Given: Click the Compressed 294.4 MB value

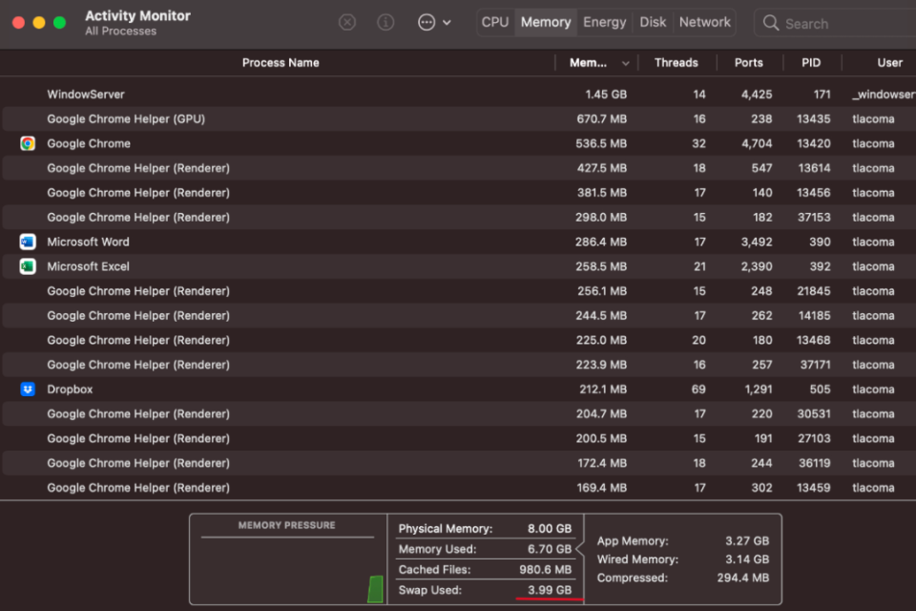Looking at the screenshot, I should 743,578.
